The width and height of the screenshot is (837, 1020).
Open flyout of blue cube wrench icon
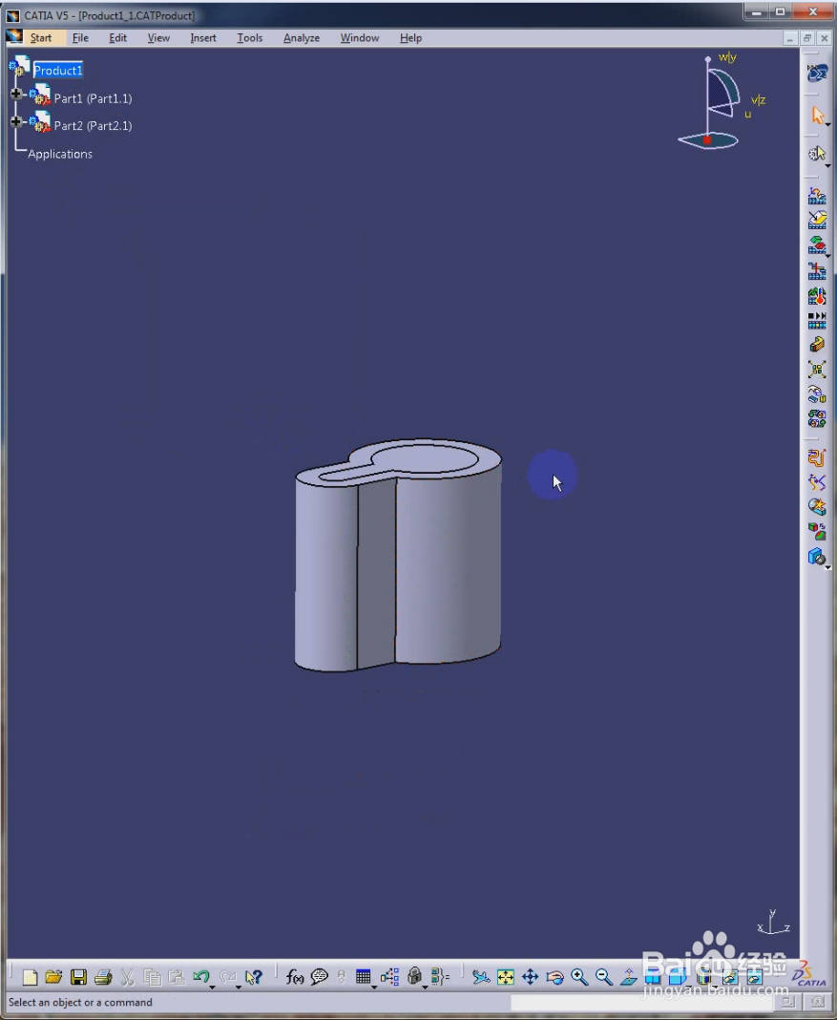tap(827, 568)
